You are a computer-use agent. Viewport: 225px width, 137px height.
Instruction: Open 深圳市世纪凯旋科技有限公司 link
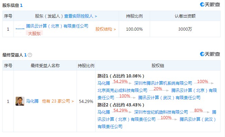[161, 112]
